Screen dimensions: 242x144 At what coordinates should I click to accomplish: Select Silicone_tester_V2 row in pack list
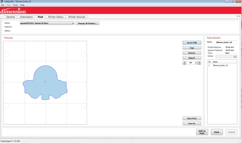(x=222, y=65)
